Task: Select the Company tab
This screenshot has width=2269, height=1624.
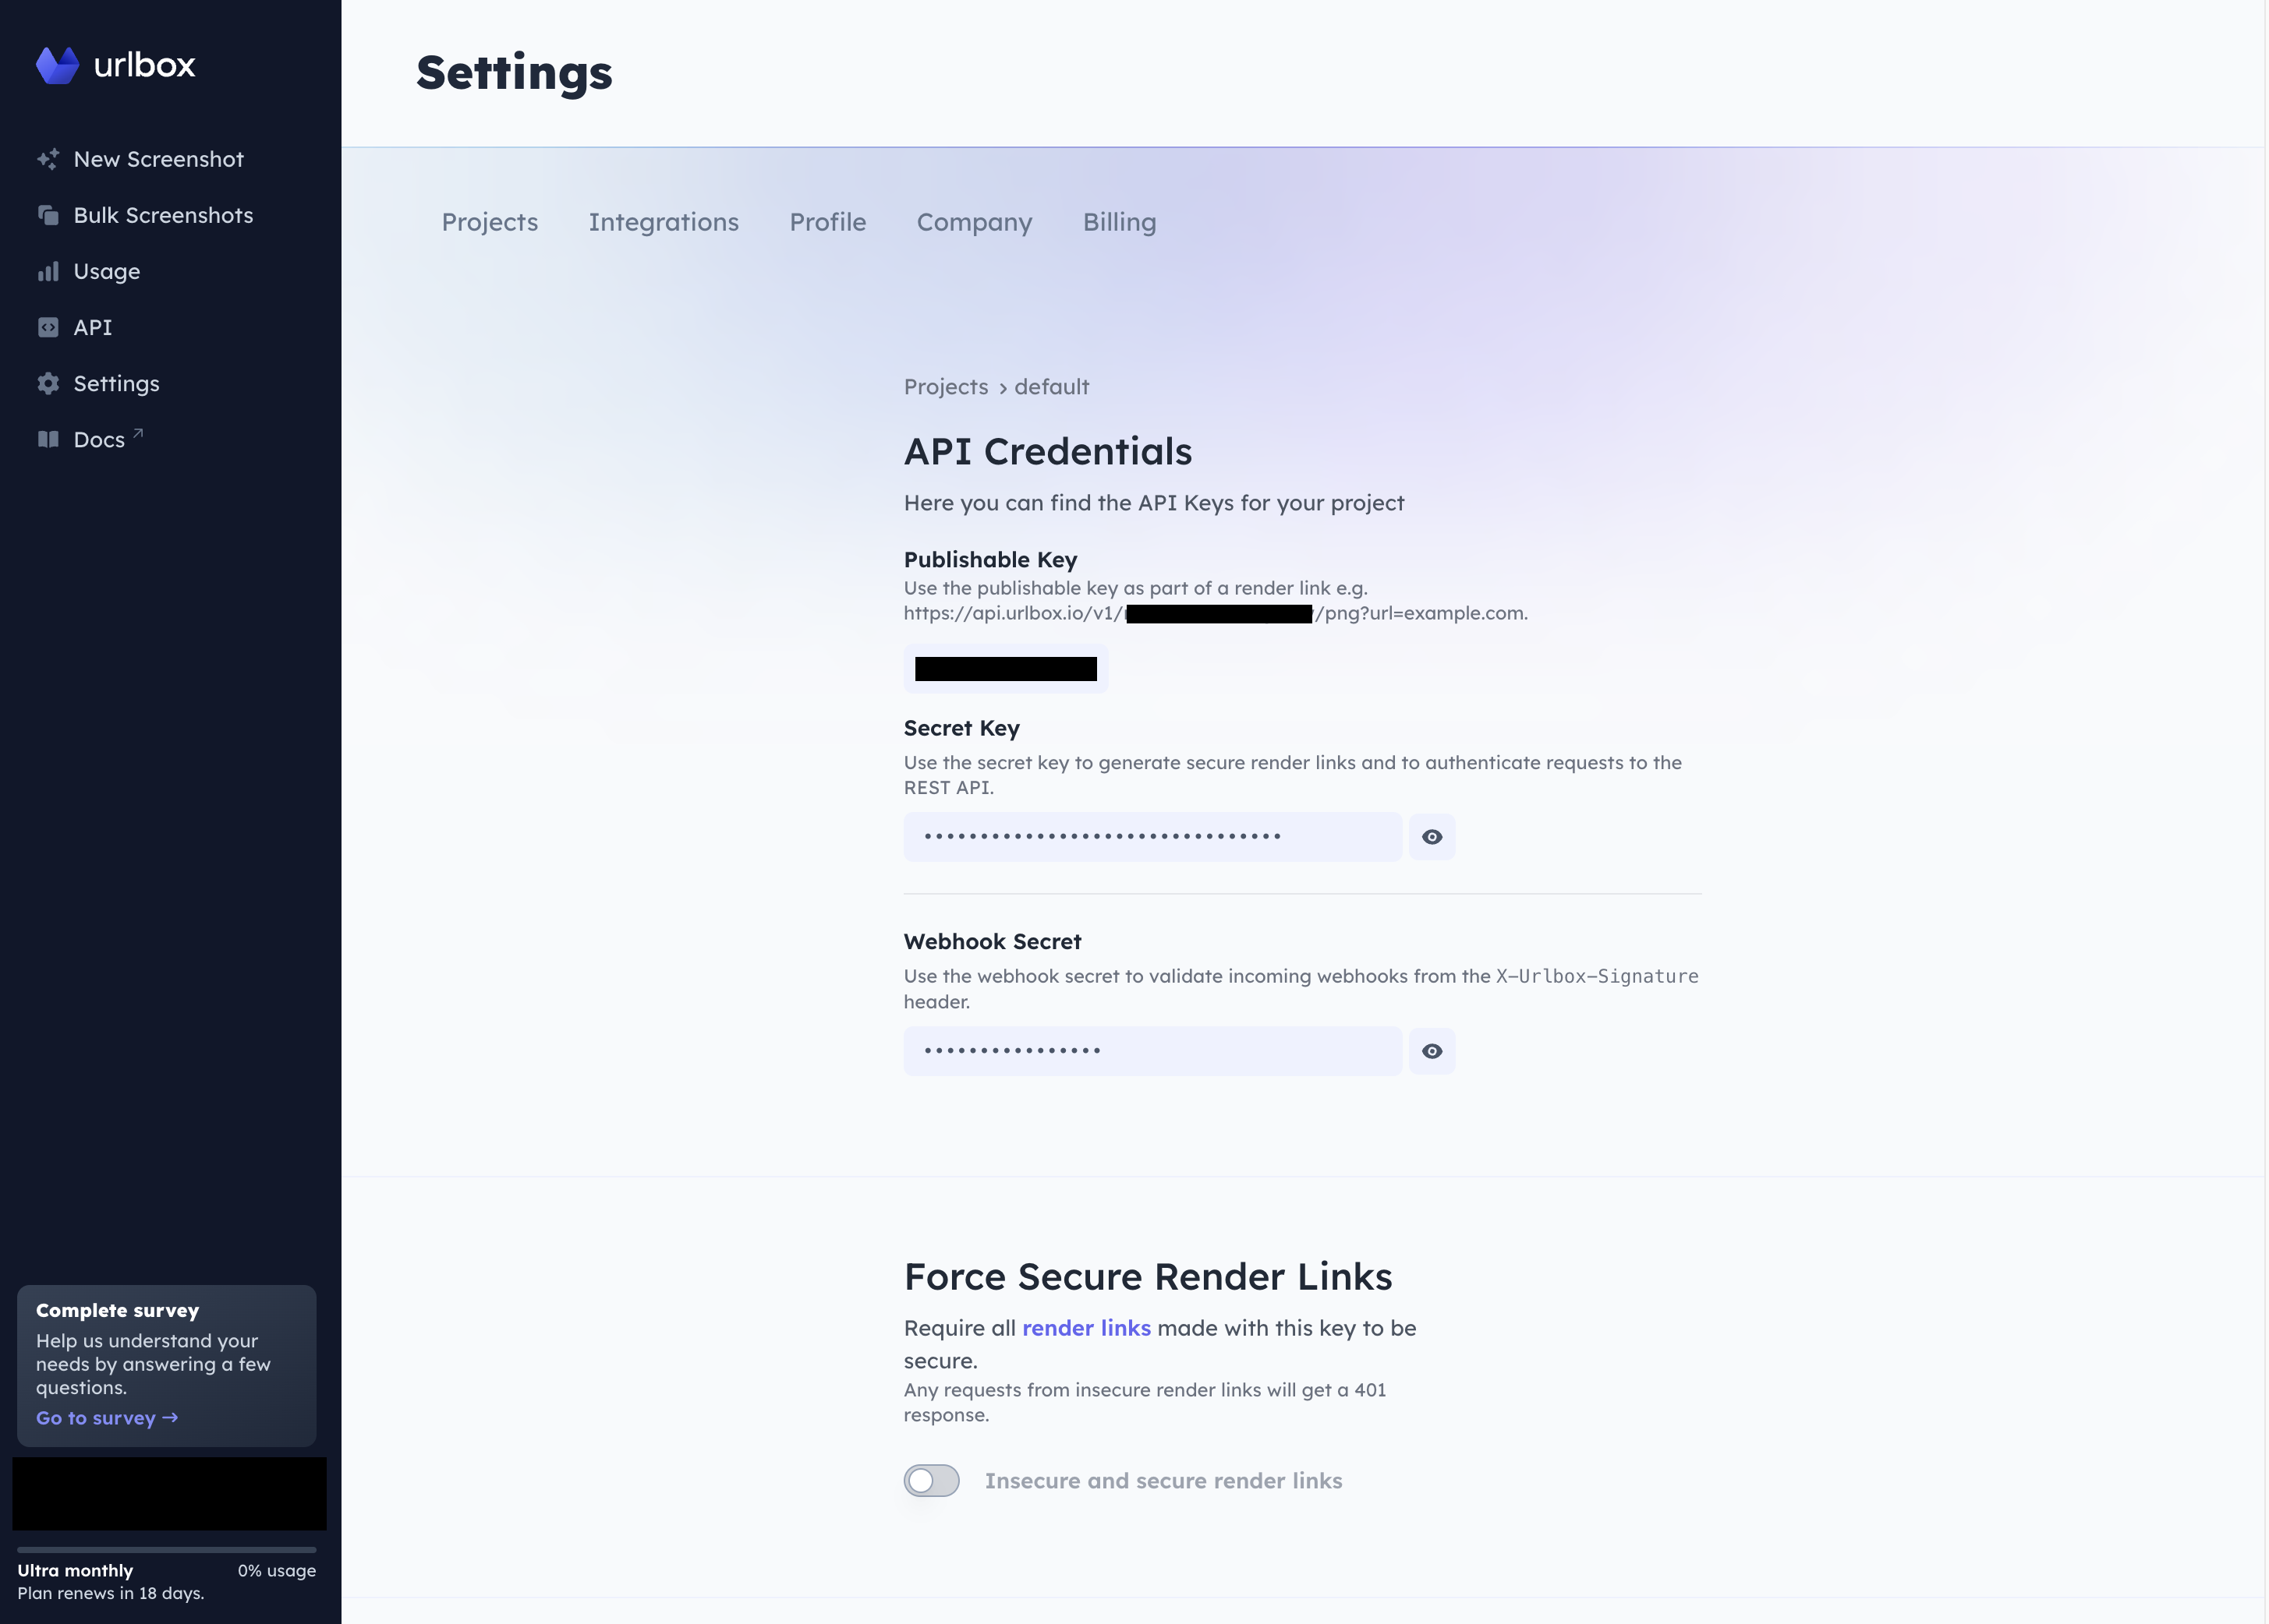Action: [x=975, y=222]
